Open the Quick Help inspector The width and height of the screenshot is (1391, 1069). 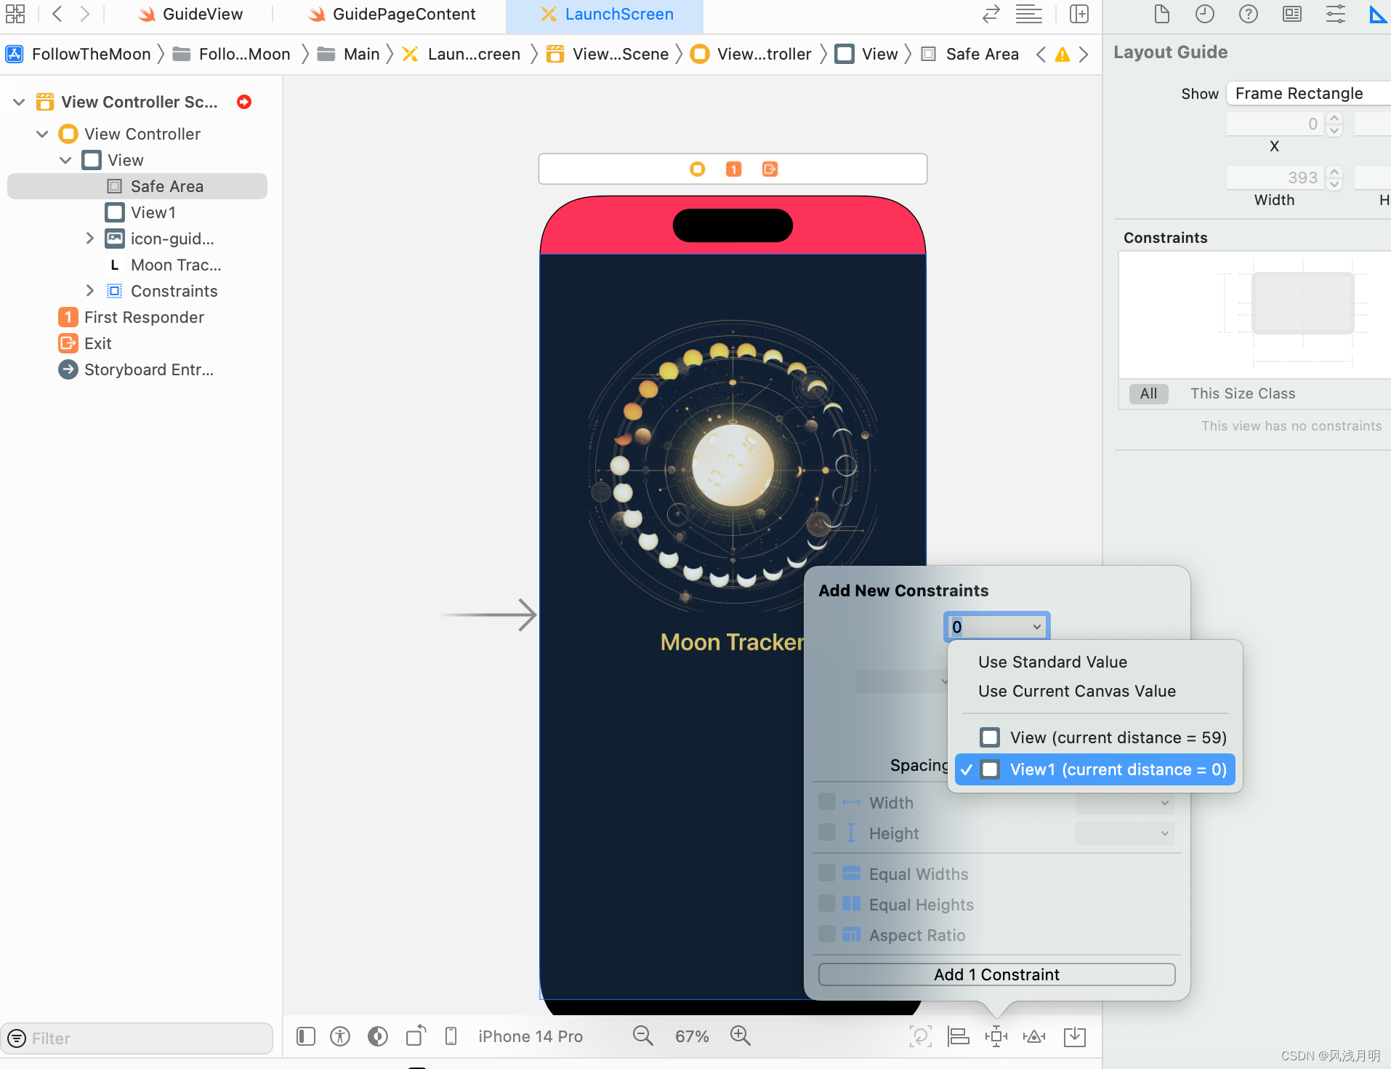pyautogui.click(x=1249, y=14)
